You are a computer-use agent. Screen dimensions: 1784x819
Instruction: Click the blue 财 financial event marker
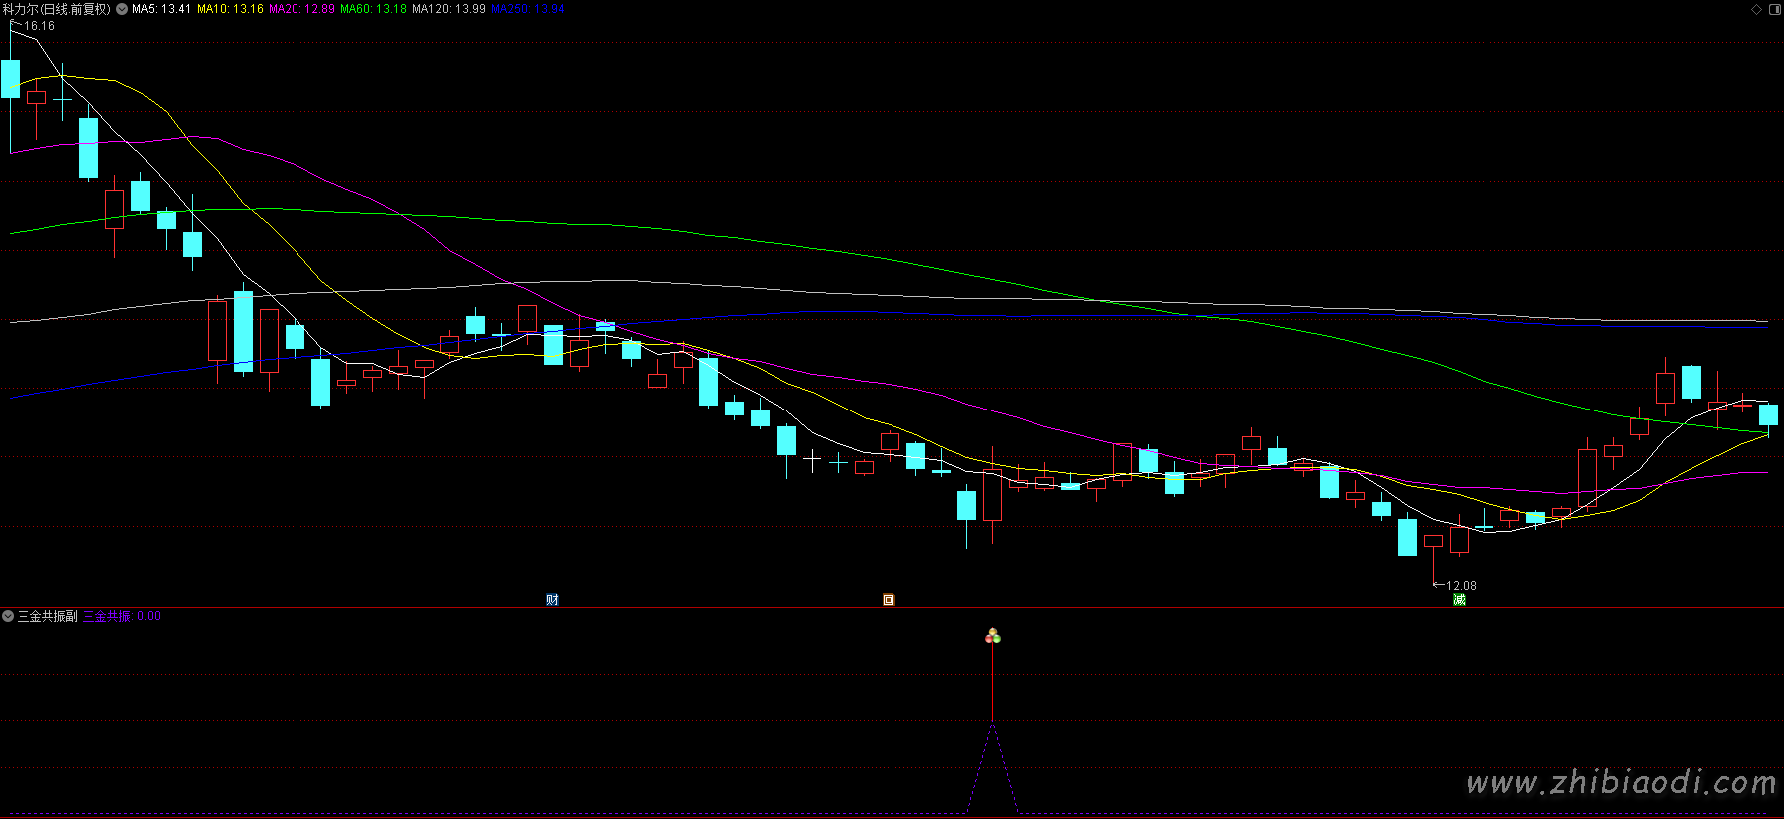(552, 600)
